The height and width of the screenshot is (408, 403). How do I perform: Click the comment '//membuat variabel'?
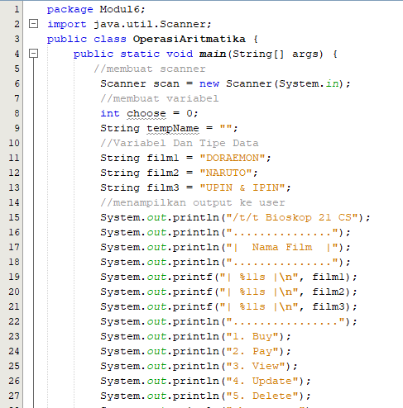pos(160,98)
